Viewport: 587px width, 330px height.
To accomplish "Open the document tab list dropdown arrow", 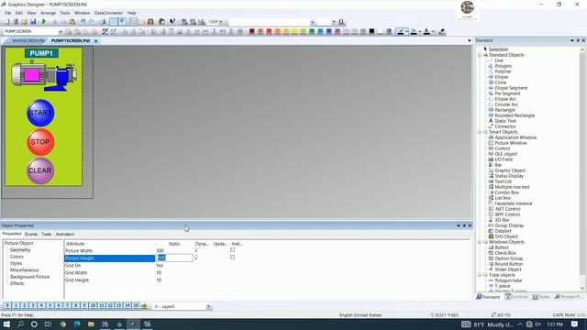I will (470, 40).
